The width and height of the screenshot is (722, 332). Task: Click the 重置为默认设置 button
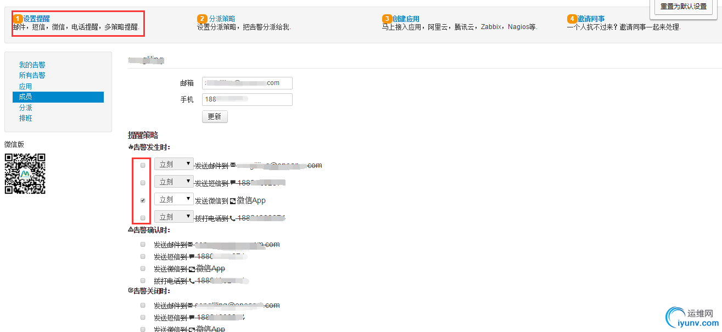pos(683,5)
